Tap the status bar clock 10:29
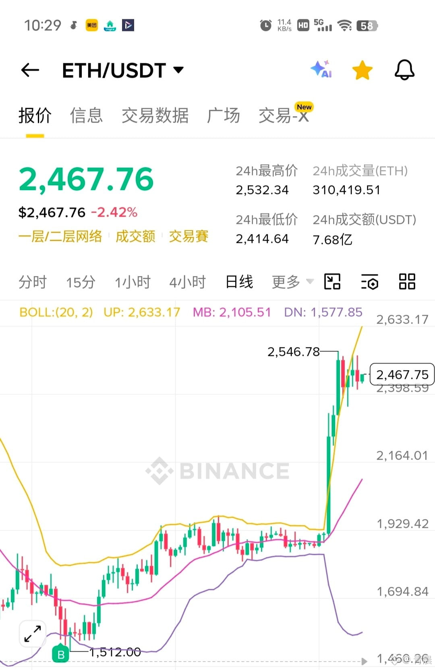Image resolution: width=435 pixels, height=670 pixels. point(43,25)
